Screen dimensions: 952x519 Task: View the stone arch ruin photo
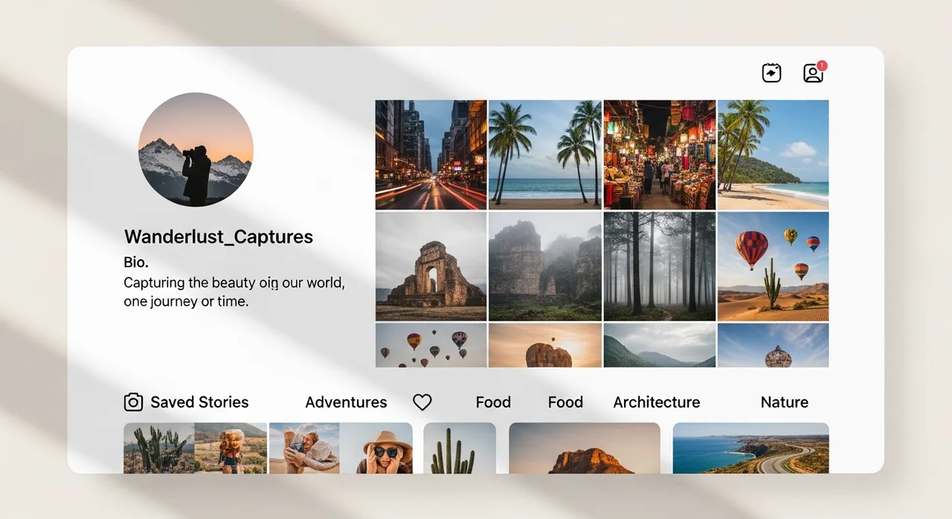click(x=431, y=266)
